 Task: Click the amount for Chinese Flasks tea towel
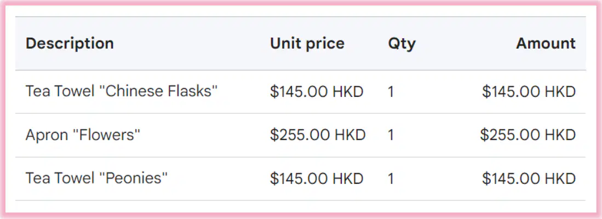pos(529,91)
